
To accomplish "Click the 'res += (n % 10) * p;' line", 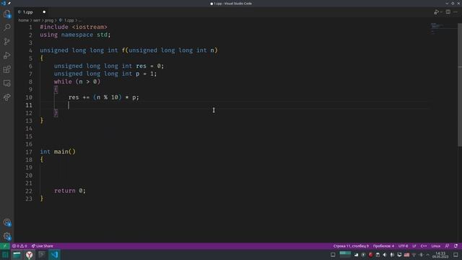I will 103,97.
